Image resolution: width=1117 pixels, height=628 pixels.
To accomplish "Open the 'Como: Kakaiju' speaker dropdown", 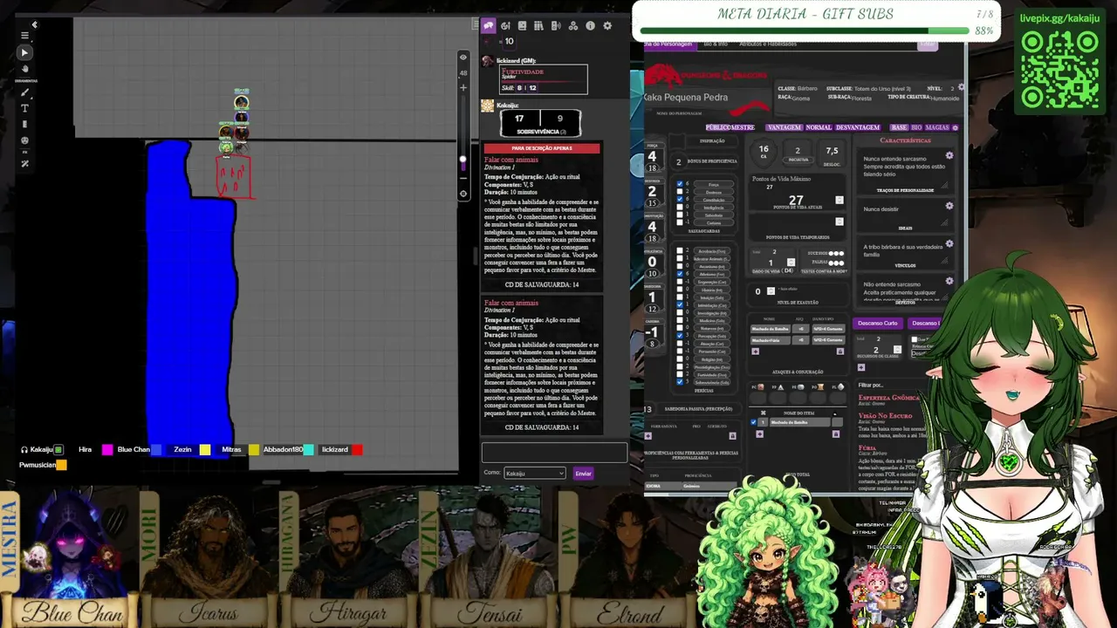I will (535, 474).
